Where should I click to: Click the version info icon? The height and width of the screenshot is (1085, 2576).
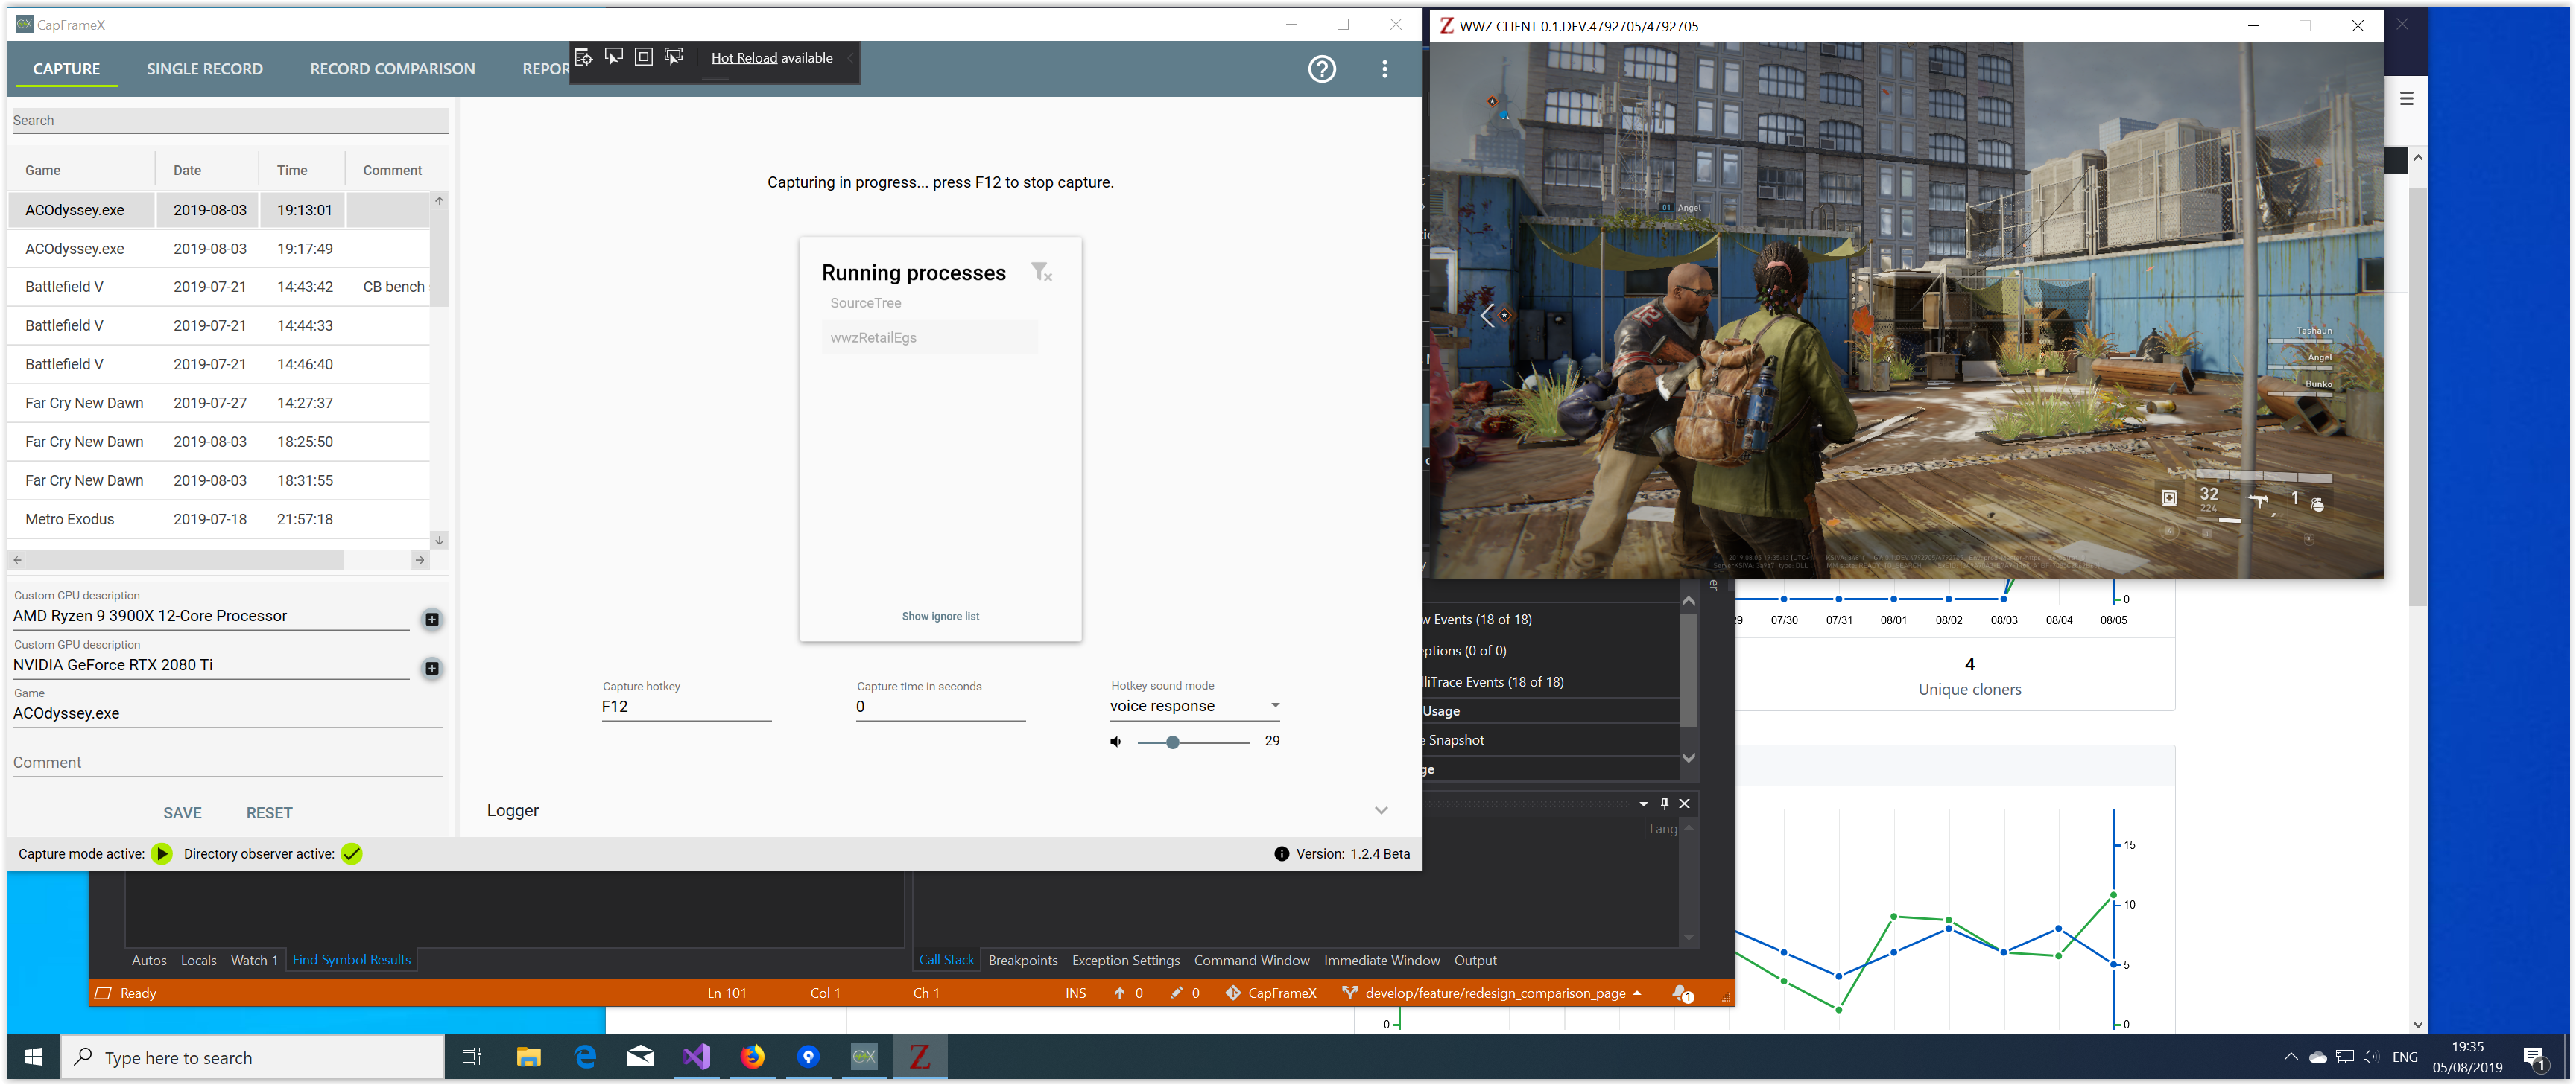[1281, 853]
